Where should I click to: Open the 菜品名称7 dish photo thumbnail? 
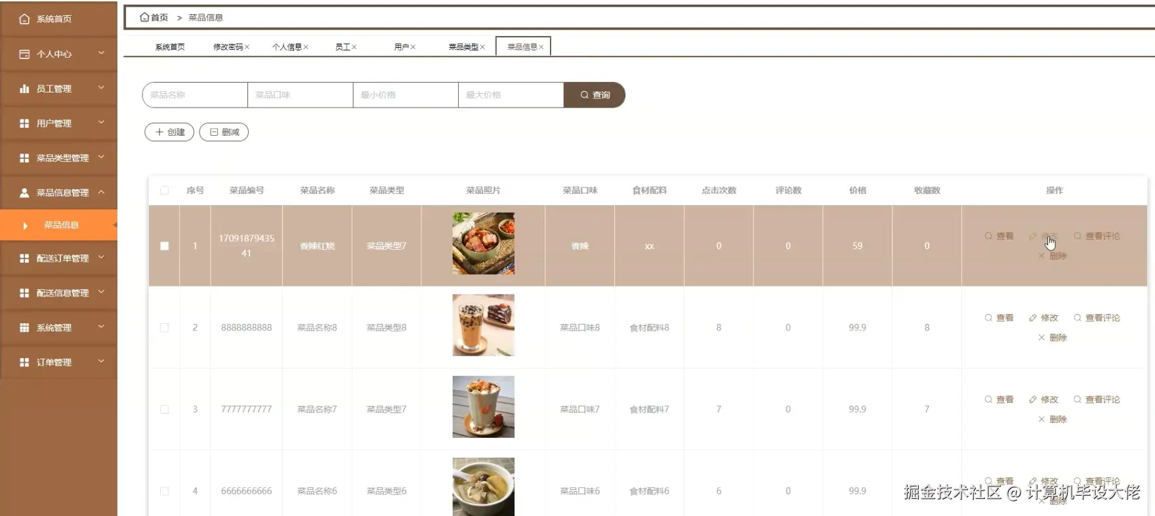pyautogui.click(x=484, y=407)
